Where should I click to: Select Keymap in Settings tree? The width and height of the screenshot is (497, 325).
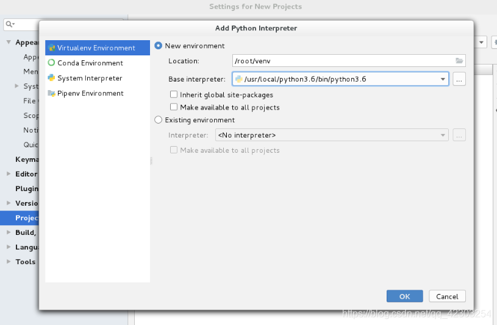pyautogui.click(x=27, y=159)
